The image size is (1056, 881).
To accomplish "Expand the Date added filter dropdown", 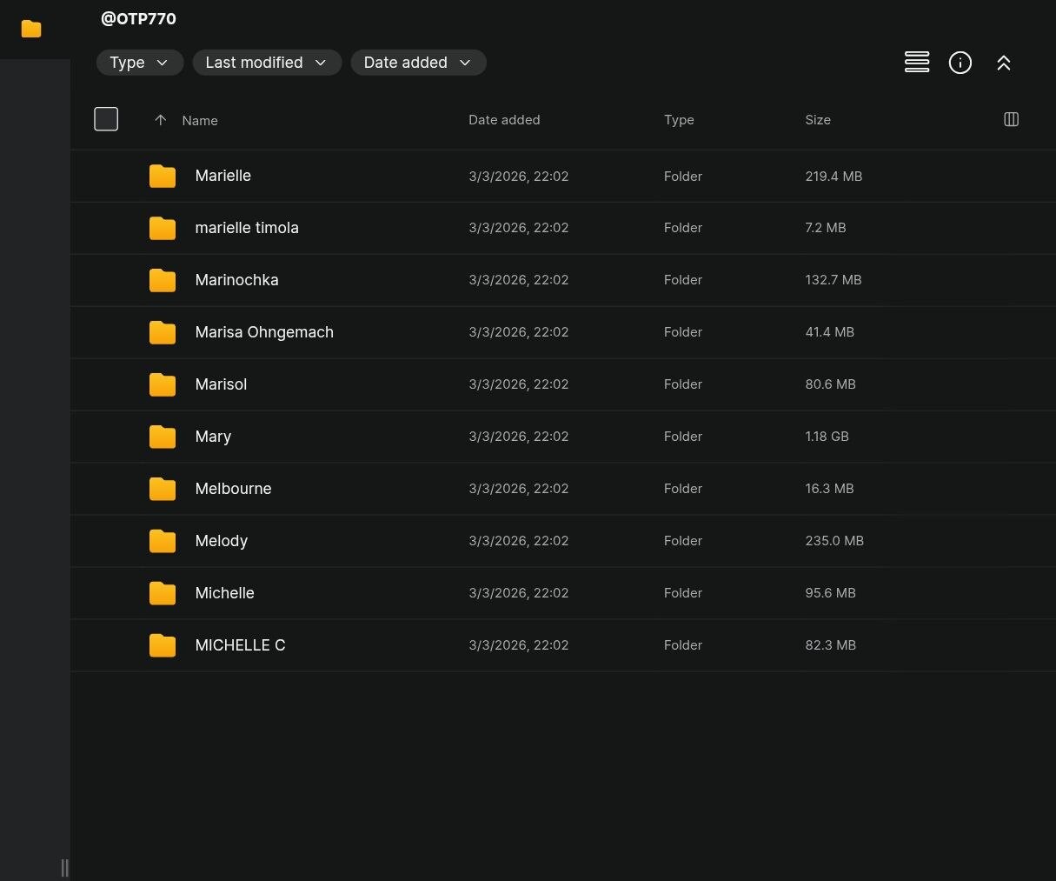I will click(417, 63).
